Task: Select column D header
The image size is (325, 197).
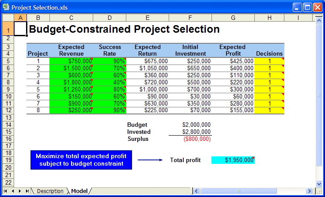Action: tap(110, 18)
